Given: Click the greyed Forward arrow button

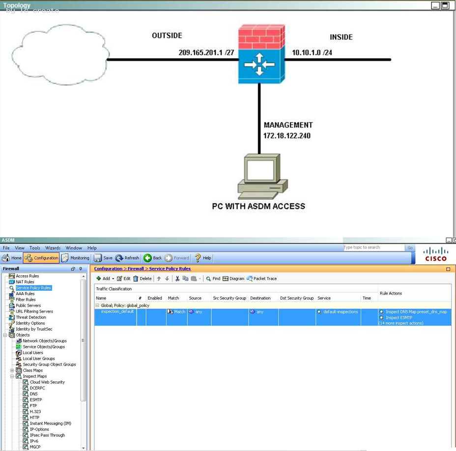Looking at the screenshot, I should [177, 258].
